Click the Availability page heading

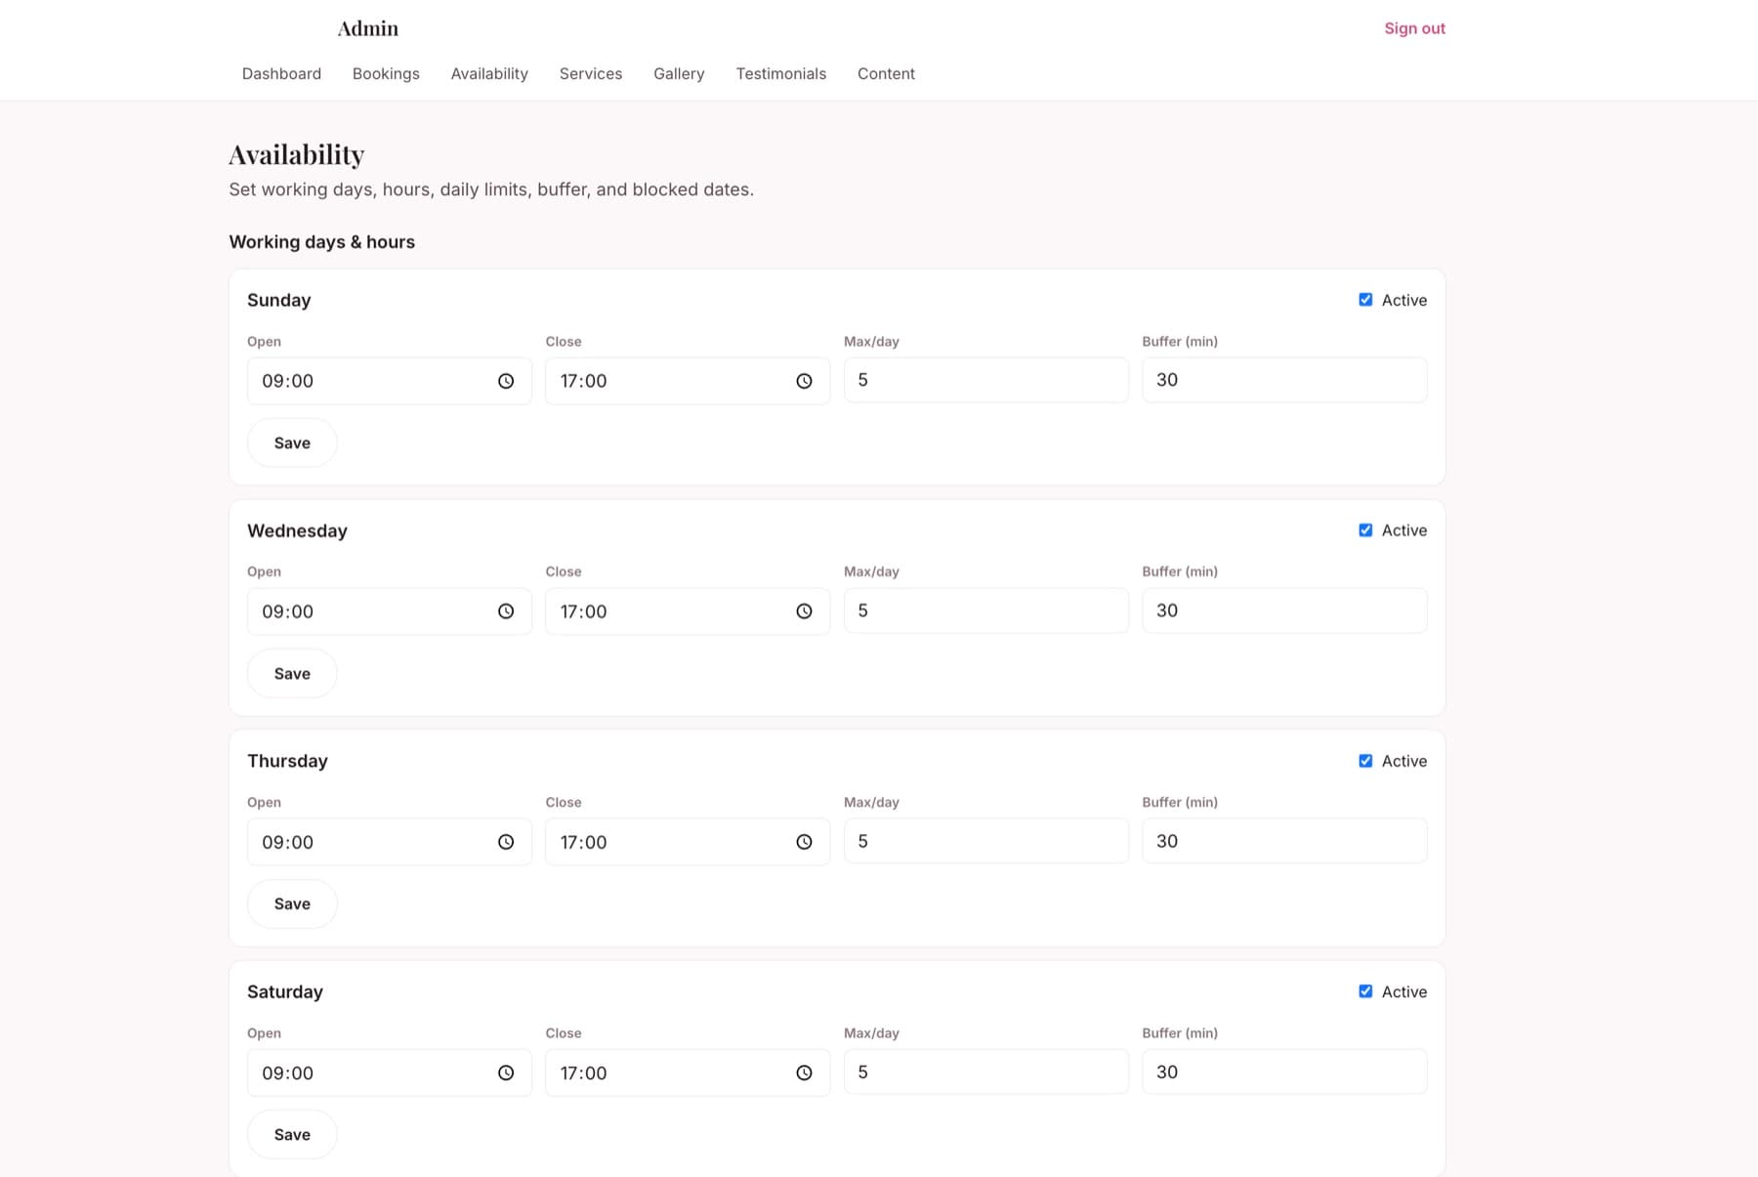297,154
